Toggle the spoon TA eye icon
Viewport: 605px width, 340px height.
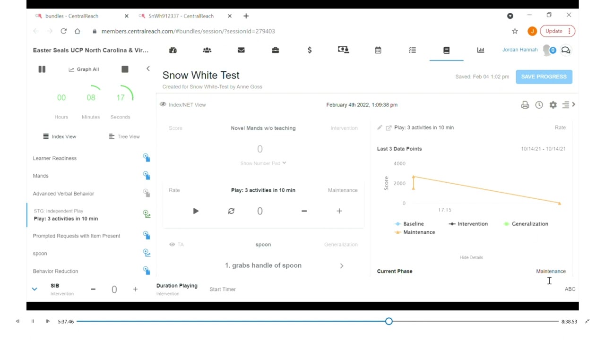[172, 244]
